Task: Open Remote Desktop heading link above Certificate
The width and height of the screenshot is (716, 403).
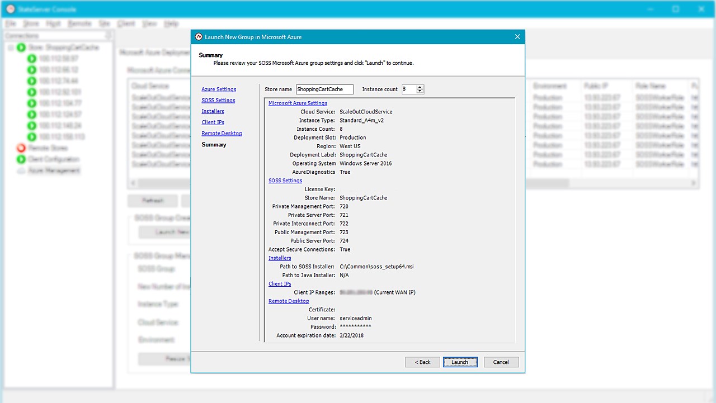Action: pos(289,301)
